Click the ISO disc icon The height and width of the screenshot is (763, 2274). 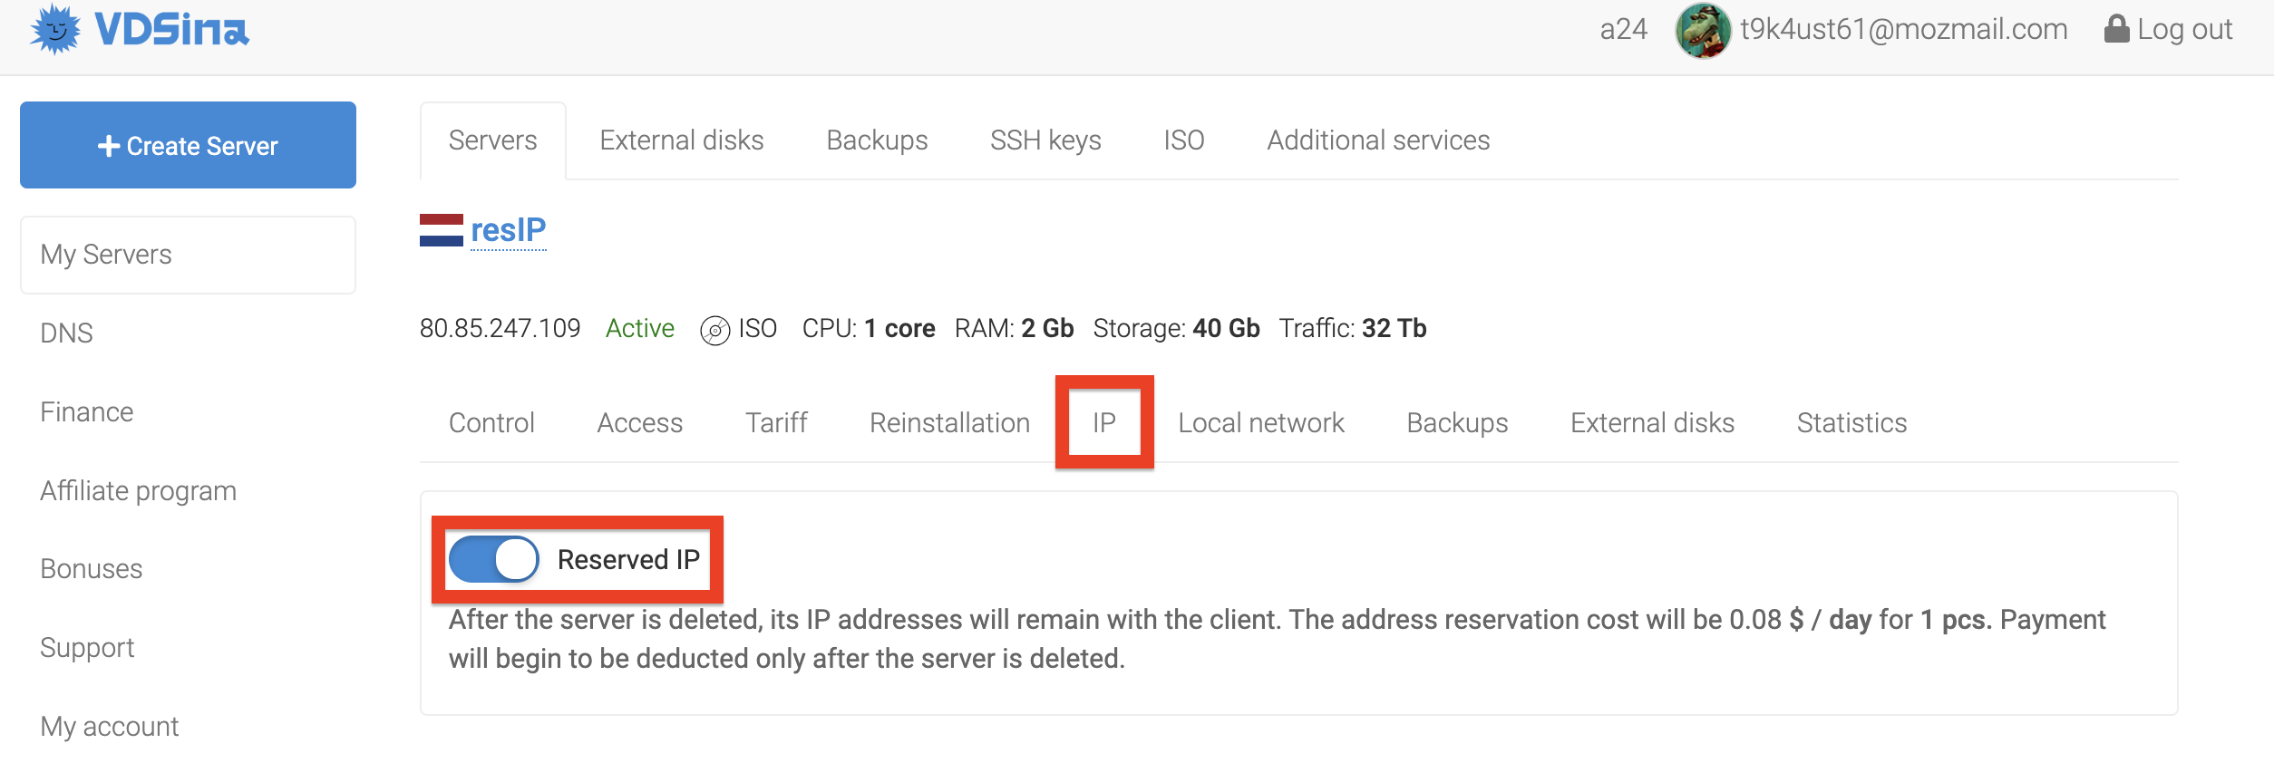[714, 330]
